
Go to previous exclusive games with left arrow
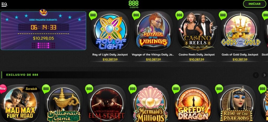(x=256, y=75)
